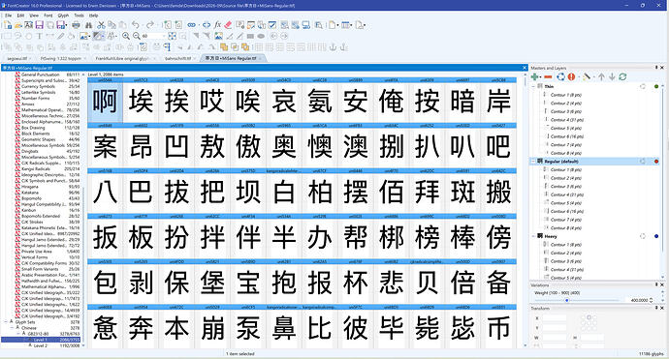Click the Weight value stepper field
The image size is (669, 359).
(639, 300)
